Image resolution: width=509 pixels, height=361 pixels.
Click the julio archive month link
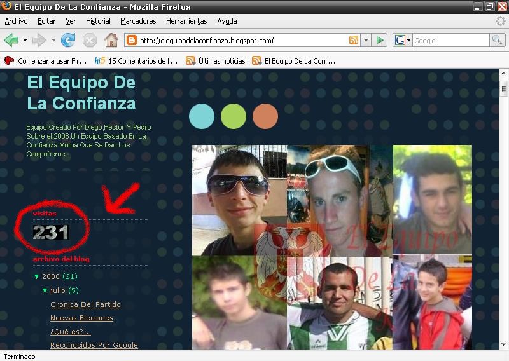coord(58,290)
